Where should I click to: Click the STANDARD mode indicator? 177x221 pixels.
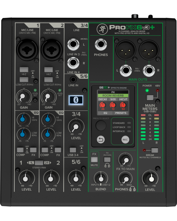pyautogui.click(x=129, y=123)
